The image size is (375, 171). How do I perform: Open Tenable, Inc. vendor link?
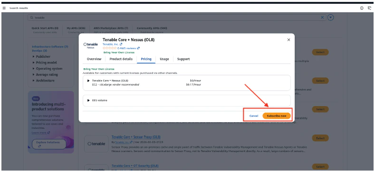(x=111, y=44)
